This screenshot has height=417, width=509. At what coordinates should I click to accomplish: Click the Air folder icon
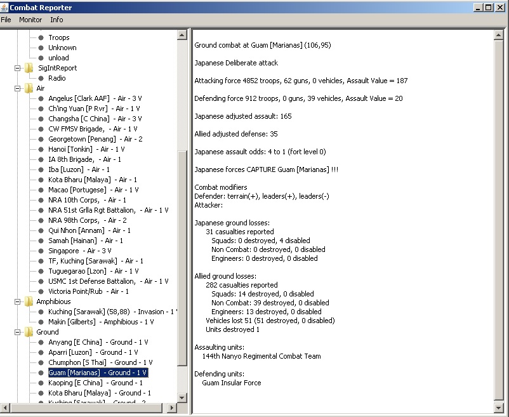[x=29, y=88]
